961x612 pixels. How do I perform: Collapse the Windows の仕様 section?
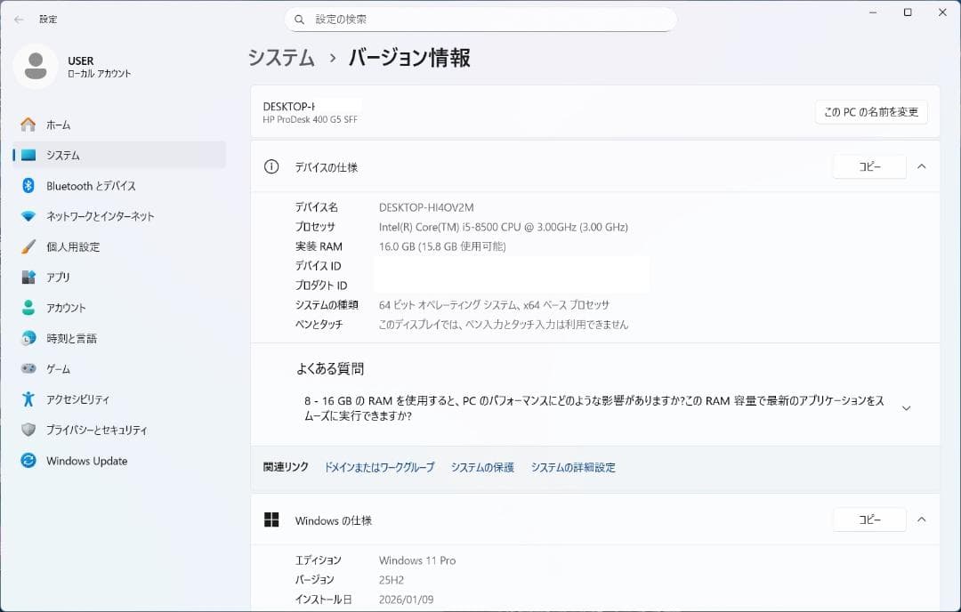[922, 519]
